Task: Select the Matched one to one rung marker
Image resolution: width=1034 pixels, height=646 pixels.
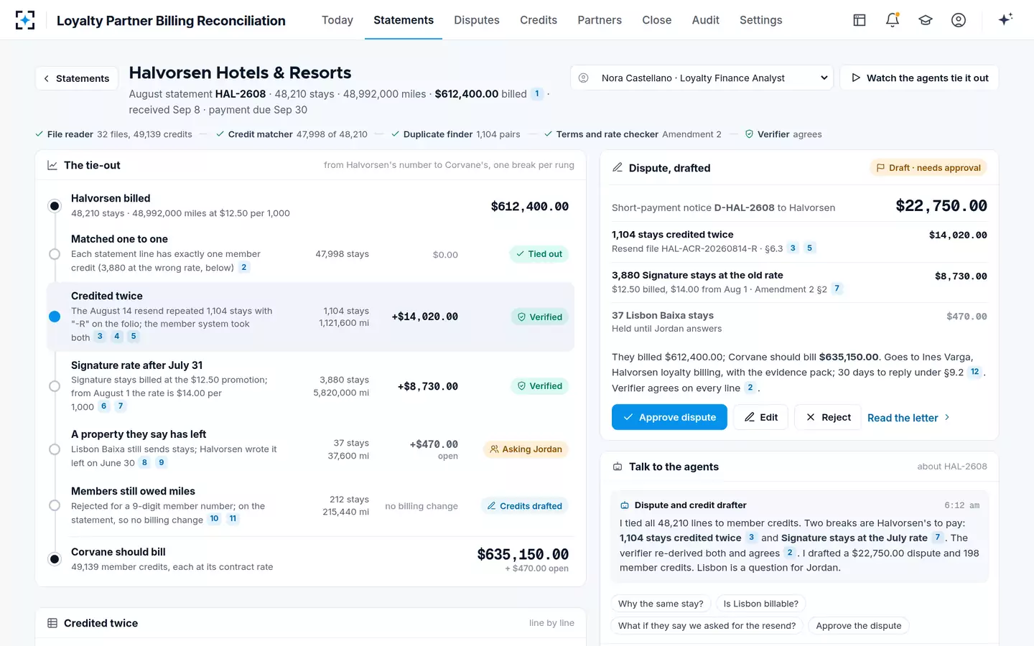Action: pos(55,254)
